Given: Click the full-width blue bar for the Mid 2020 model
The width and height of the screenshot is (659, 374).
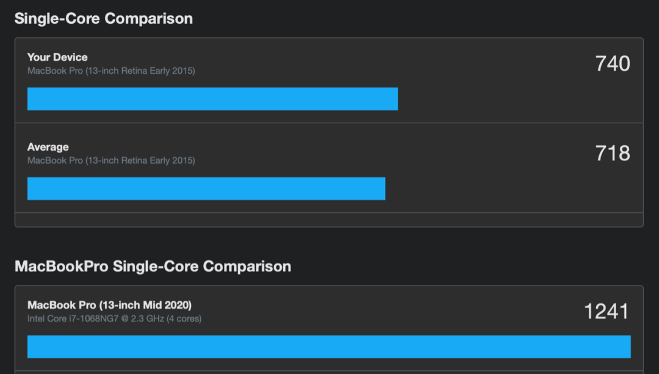Looking at the screenshot, I should click(329, 347).
